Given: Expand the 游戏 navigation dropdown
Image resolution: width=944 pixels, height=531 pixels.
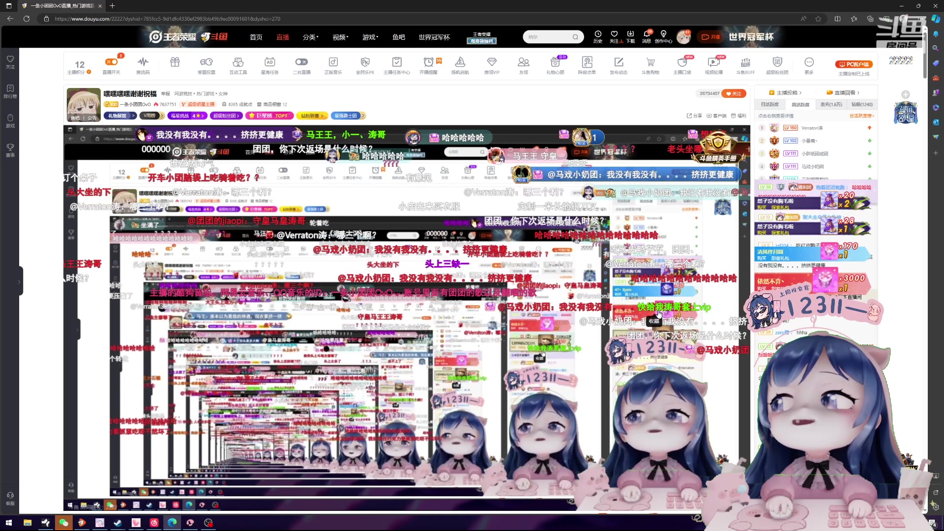Looking at the screenshot, I should [370, 37].
